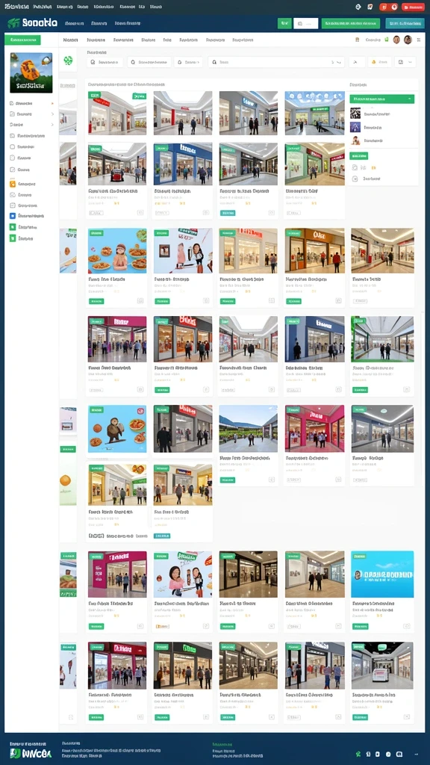Open the last filter-row button with a chevron

point(405,62)
